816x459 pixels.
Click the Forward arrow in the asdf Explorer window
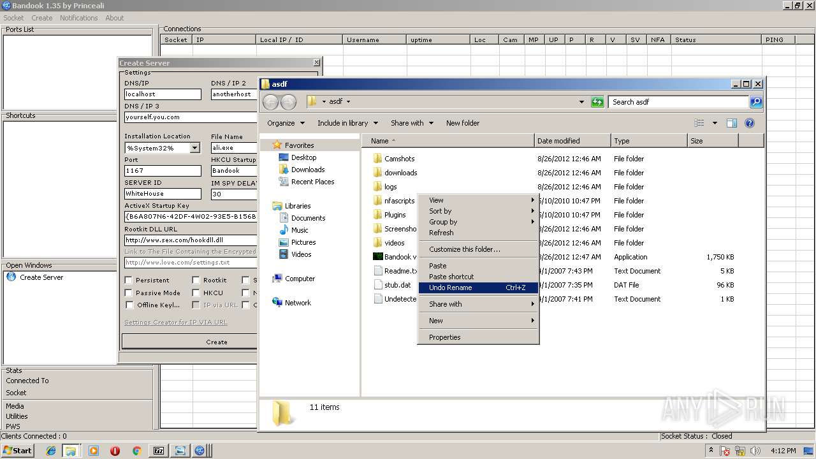click(288, 102)
